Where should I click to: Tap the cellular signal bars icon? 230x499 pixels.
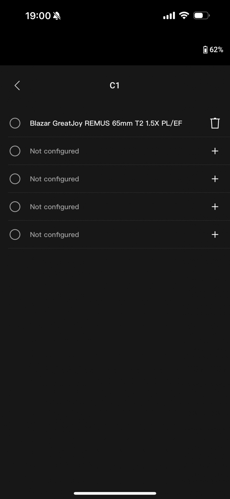169,16
